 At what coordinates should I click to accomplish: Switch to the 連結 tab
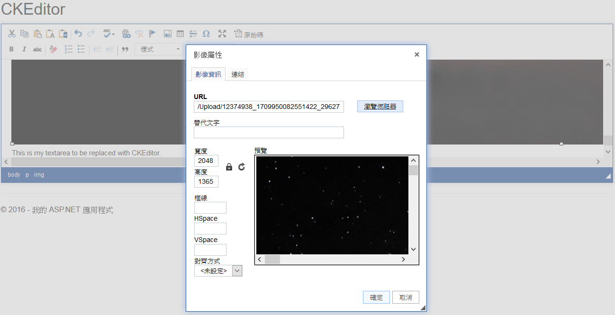click(x=238, y=74)
